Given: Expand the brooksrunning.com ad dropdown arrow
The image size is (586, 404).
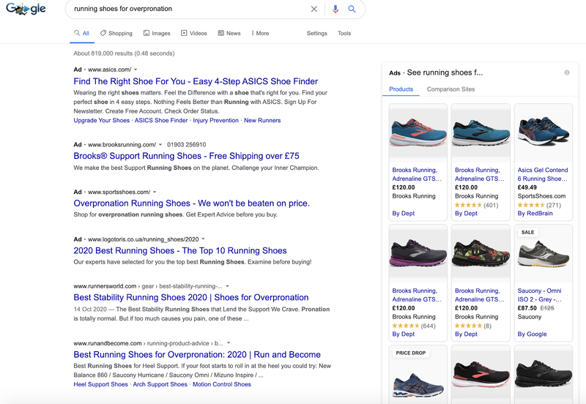Looking at the screenshot, I should click(x=160, y=144).
